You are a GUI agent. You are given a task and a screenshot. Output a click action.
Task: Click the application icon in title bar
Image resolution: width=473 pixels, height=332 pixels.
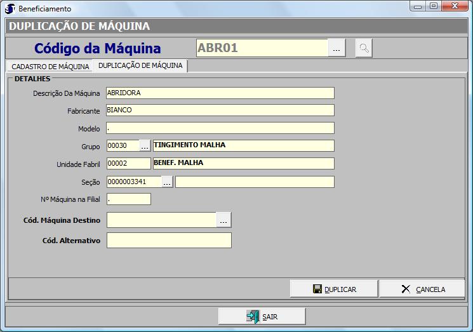point(10,9)
